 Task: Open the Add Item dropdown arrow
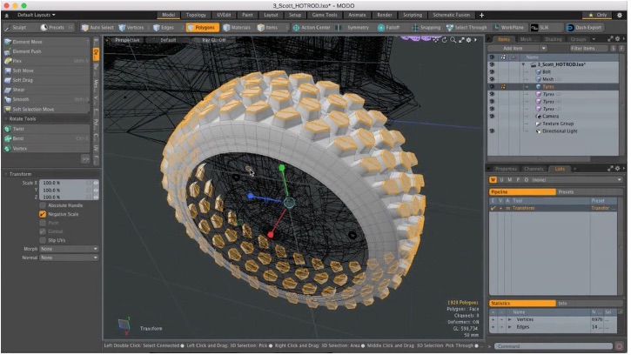pos(543,49)
